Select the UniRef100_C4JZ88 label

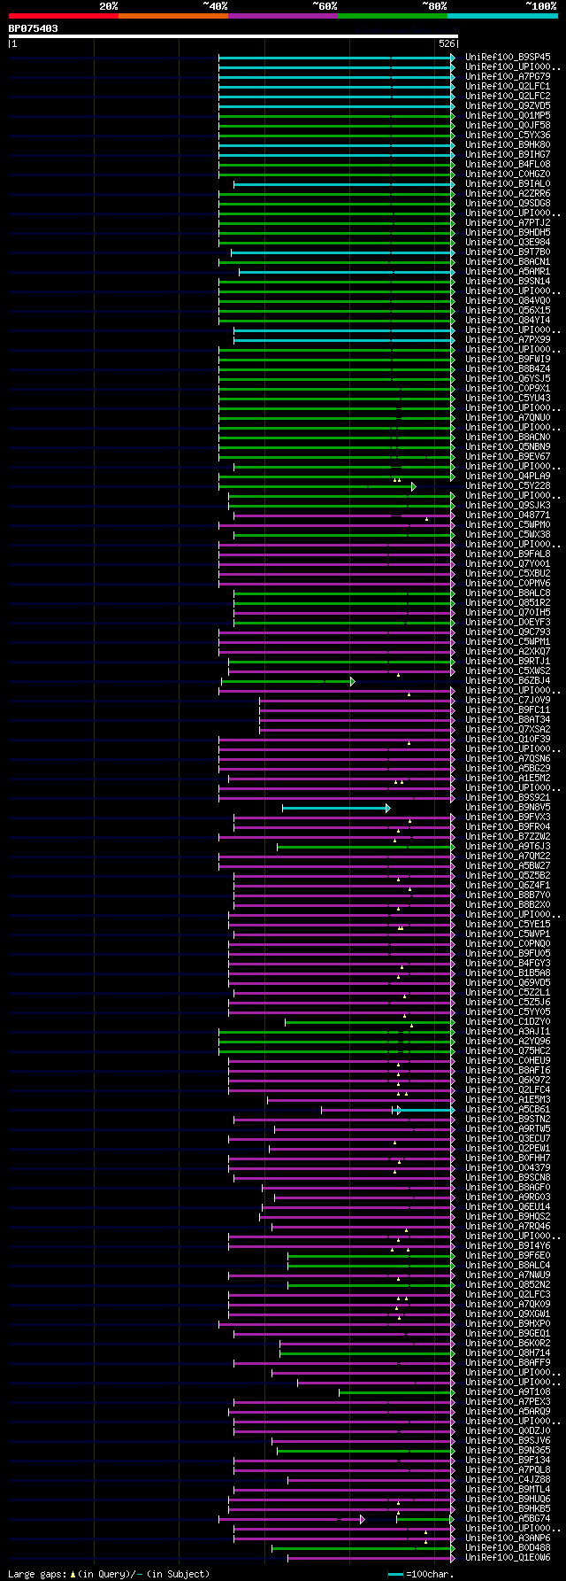[x=508, y=1479]
